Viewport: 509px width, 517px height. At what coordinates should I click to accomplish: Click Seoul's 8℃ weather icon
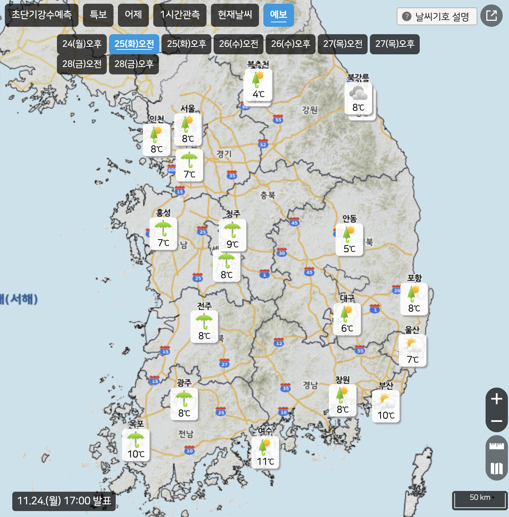tap(188, 129)
